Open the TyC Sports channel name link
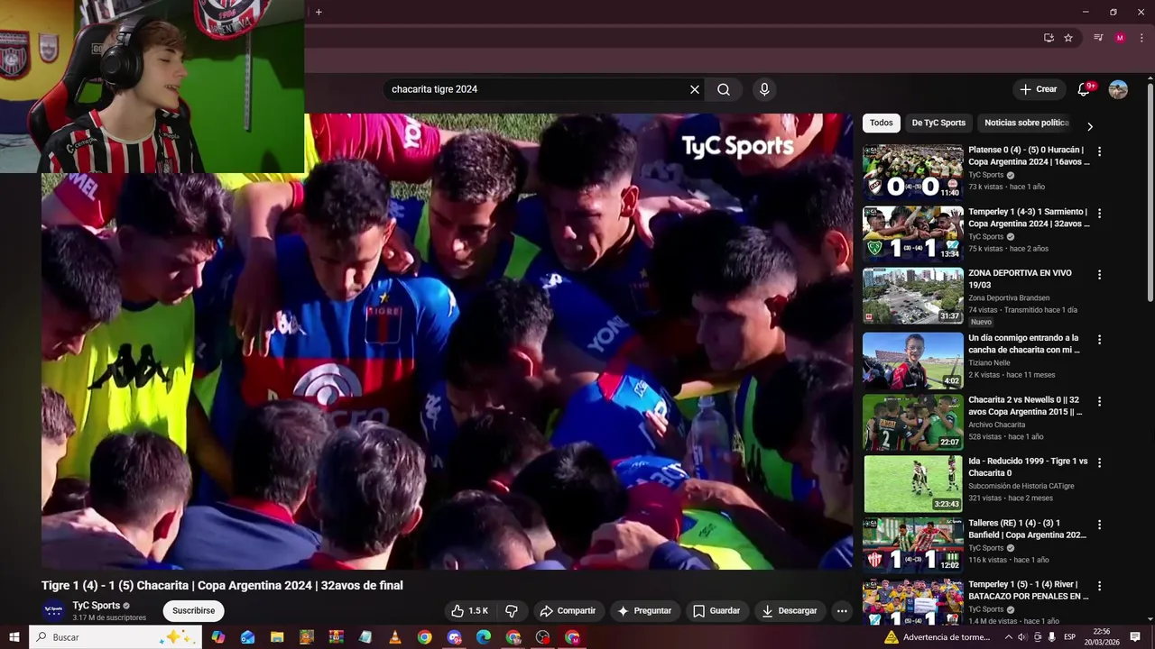The width and height of the screenshot is (1155, 649). coord(97,606)
